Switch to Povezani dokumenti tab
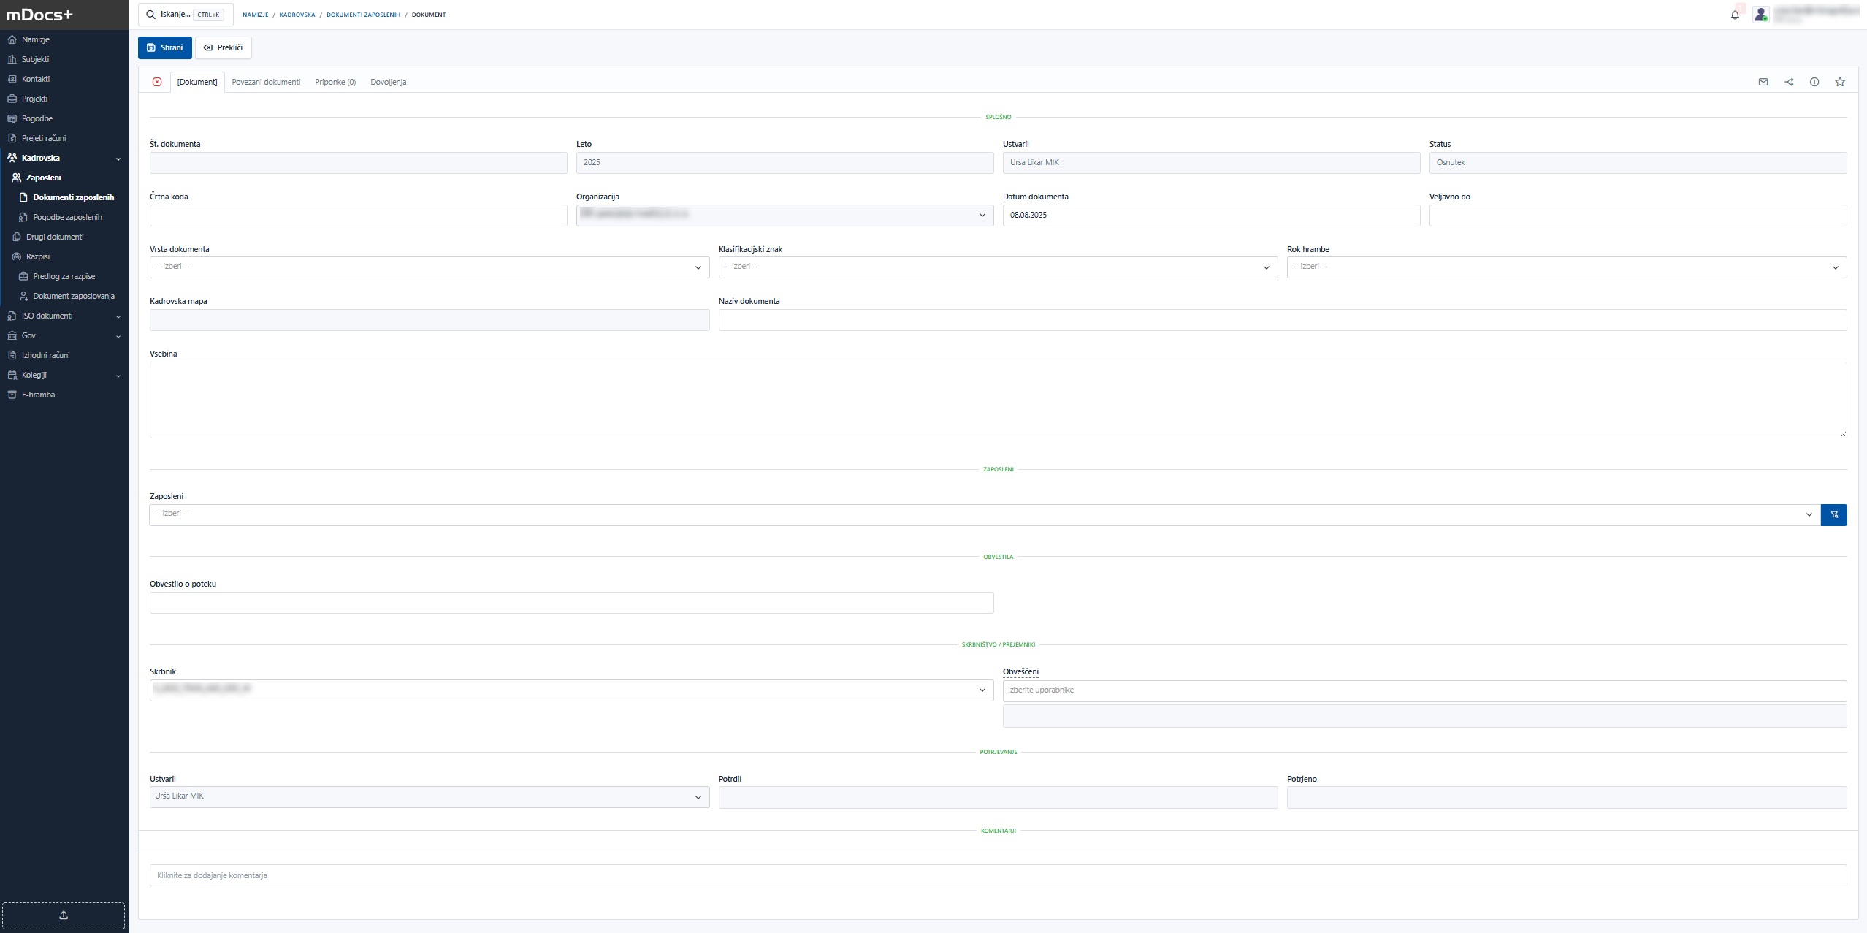1867x933 pixels. (x=266, y=82)
